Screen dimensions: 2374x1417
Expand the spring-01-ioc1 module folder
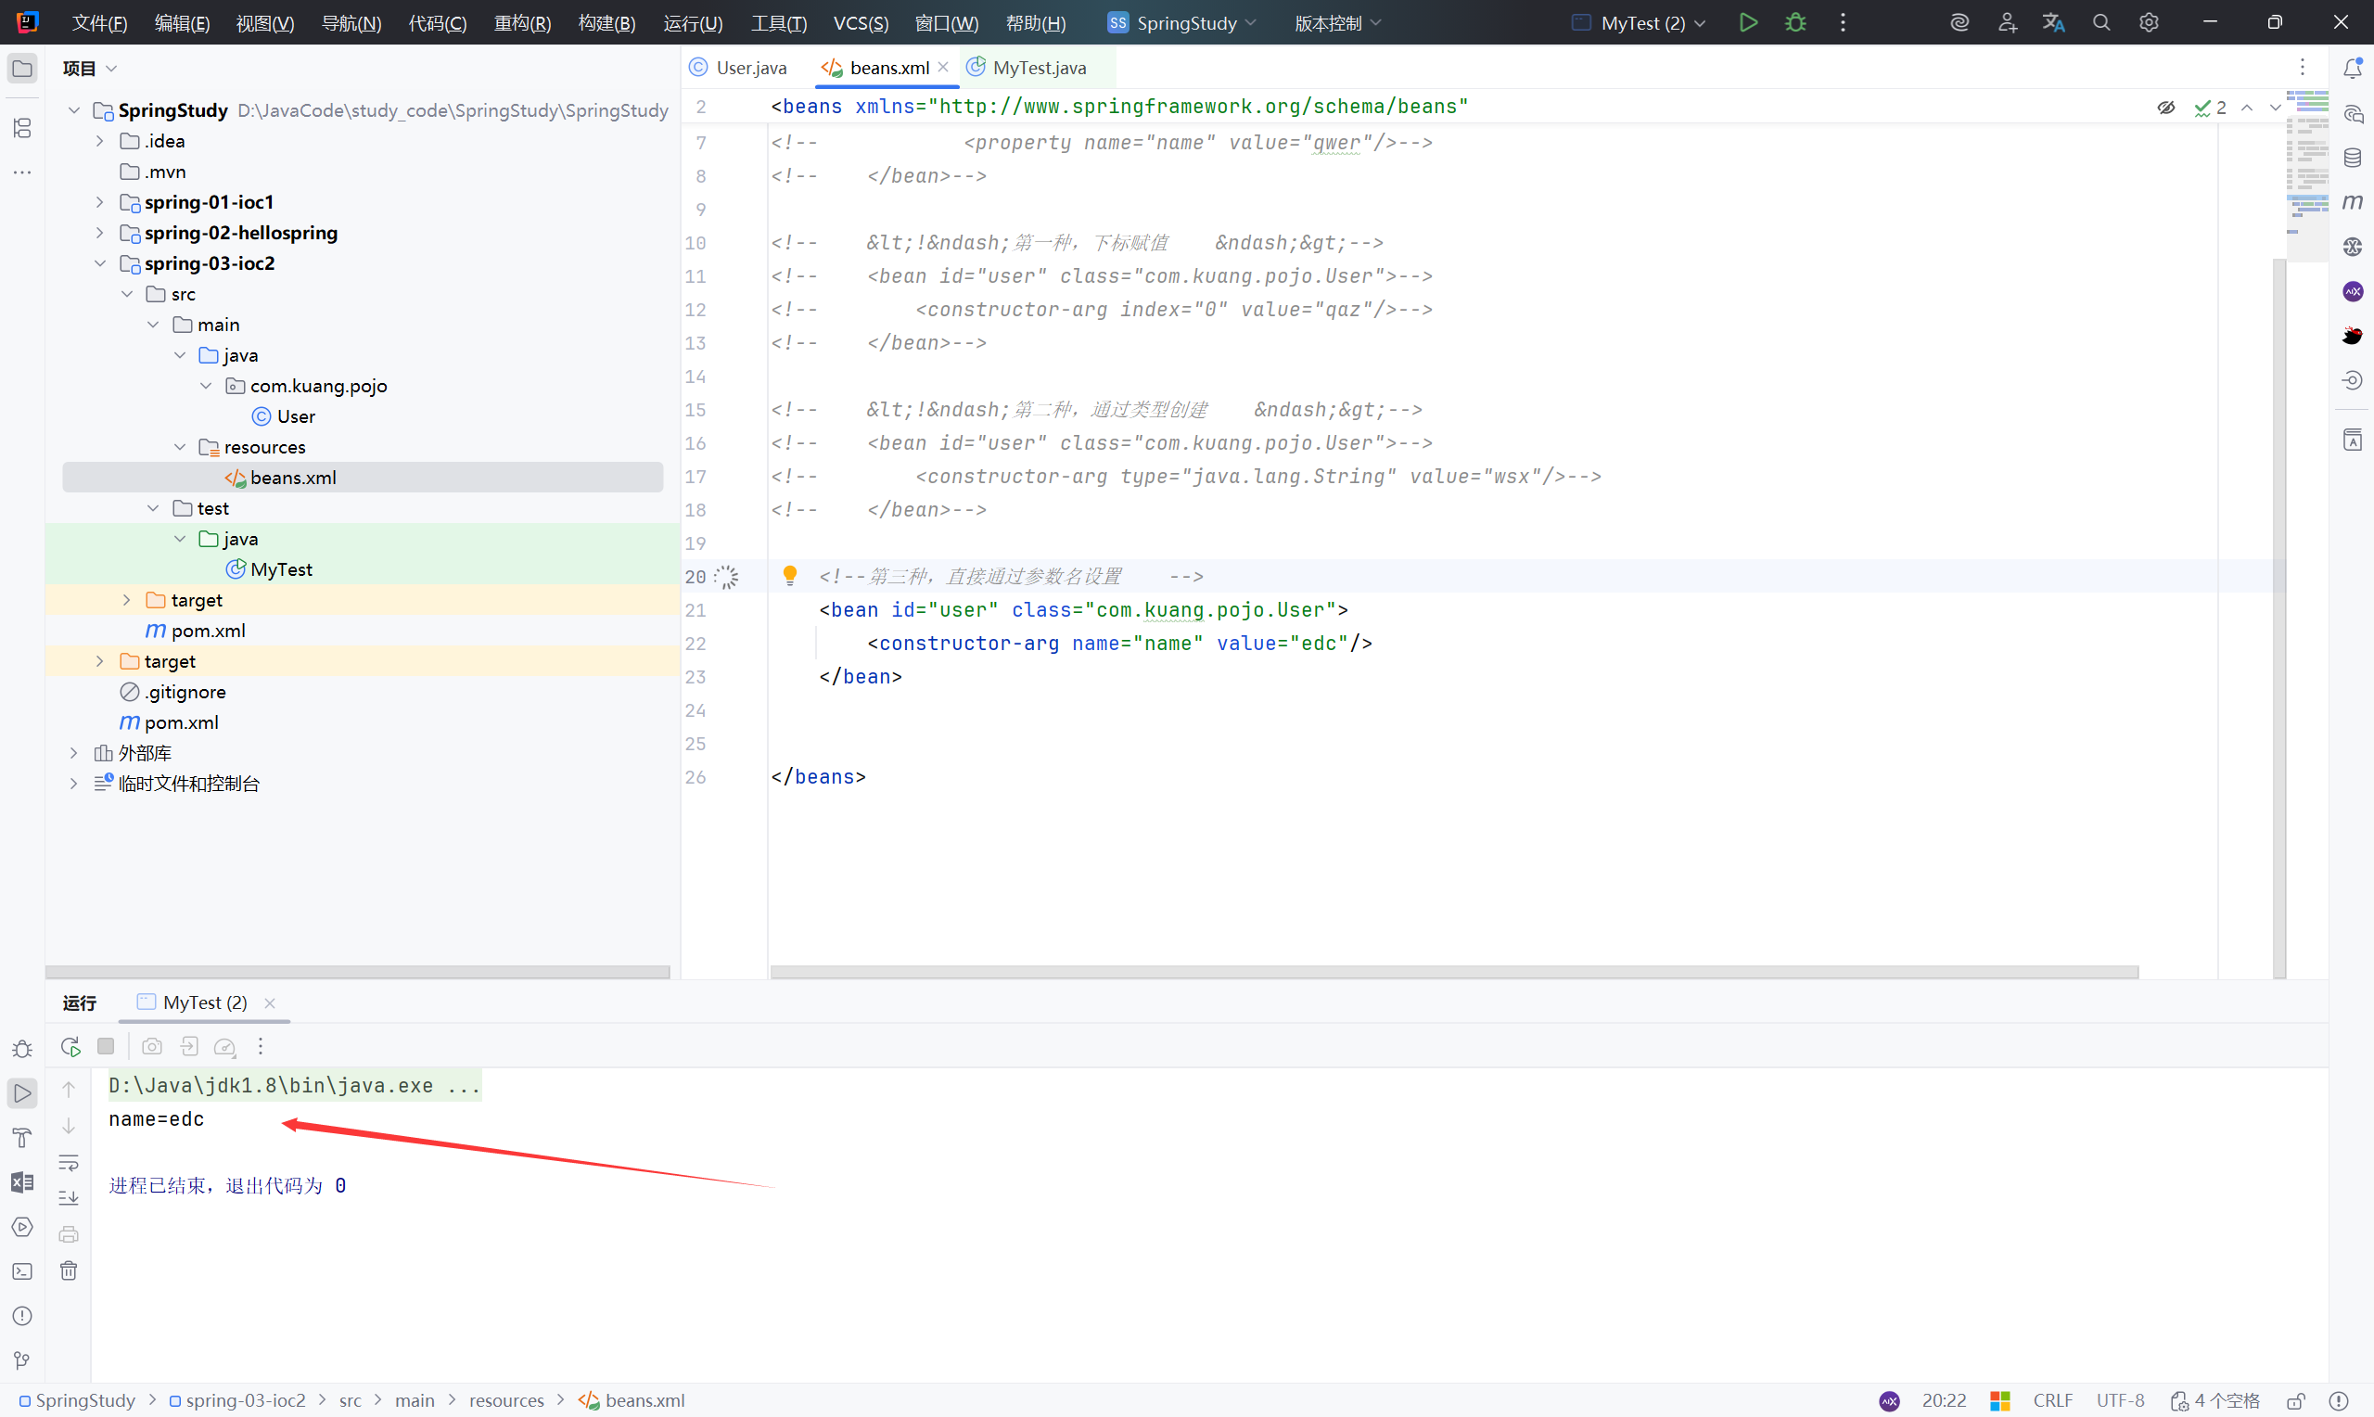click(x=99, y=202)
